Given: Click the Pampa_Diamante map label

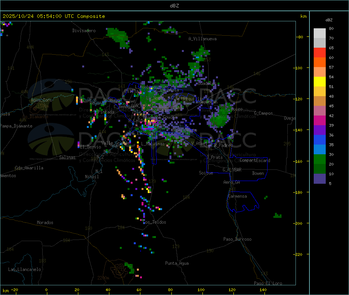Looking at the screenshot, I should 16,126.
